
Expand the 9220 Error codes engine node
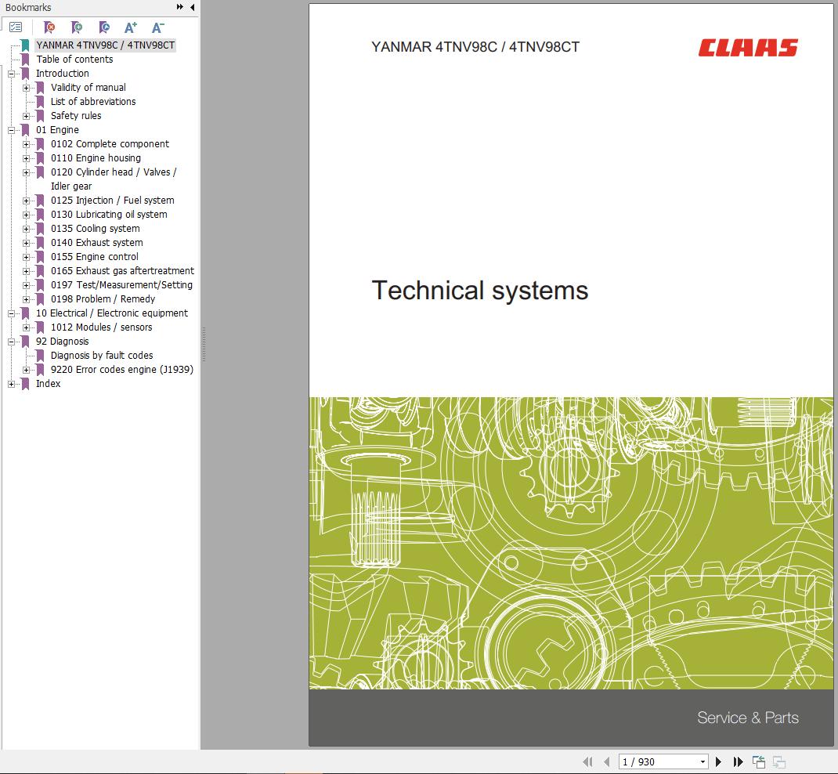point(26,370)
